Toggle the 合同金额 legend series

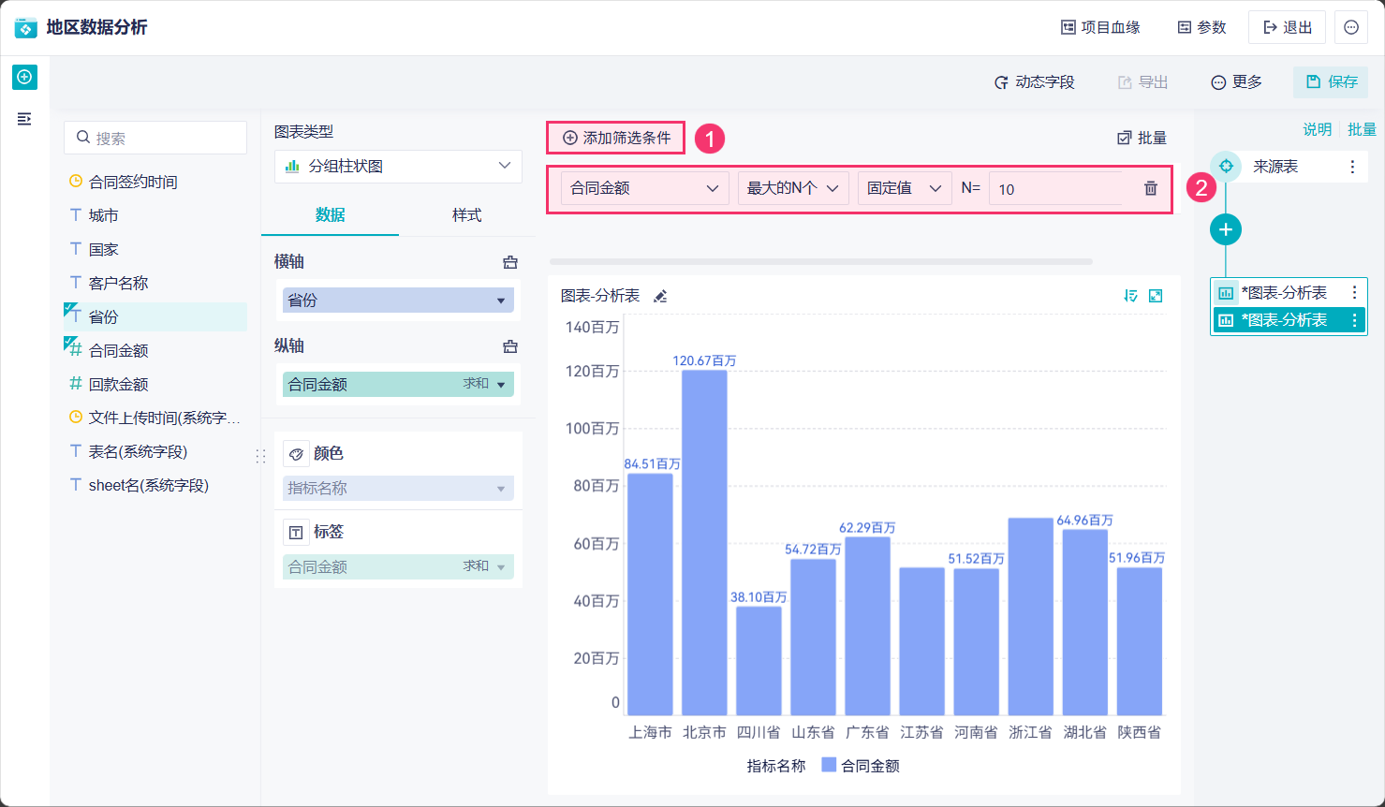860,766
